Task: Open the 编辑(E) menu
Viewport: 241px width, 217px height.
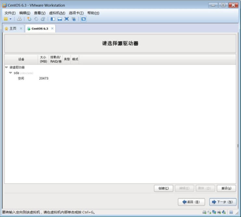Action: click(x=25, y=13)
